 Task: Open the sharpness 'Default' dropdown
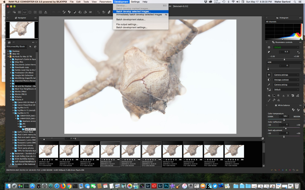[x=286, y=90]
